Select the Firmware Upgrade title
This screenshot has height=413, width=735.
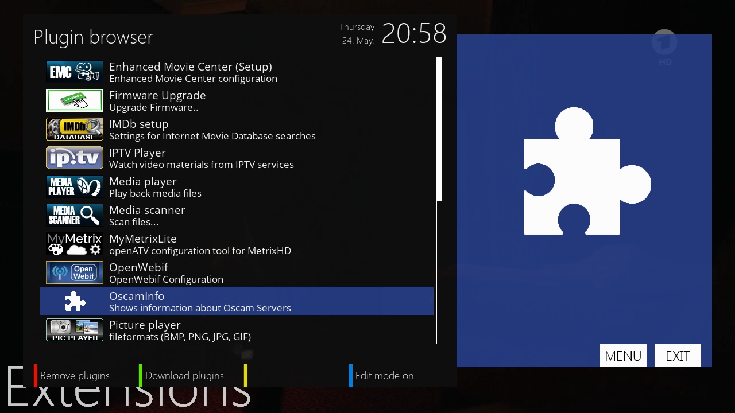click(x=157, y=95)
